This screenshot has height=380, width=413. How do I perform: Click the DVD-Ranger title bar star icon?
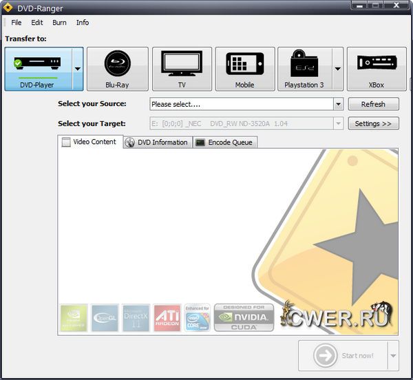tap(8, 8)
